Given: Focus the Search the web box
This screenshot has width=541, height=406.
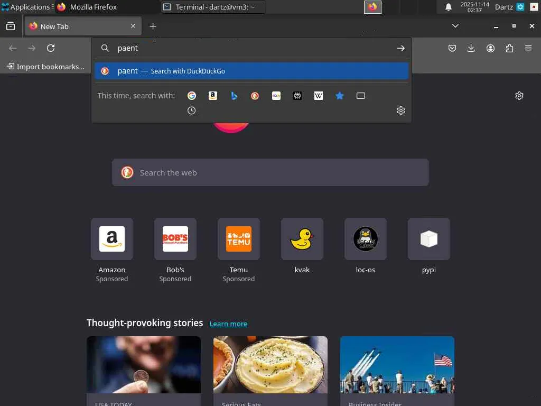Looking at the screenshot, I should tap(270, 173).
